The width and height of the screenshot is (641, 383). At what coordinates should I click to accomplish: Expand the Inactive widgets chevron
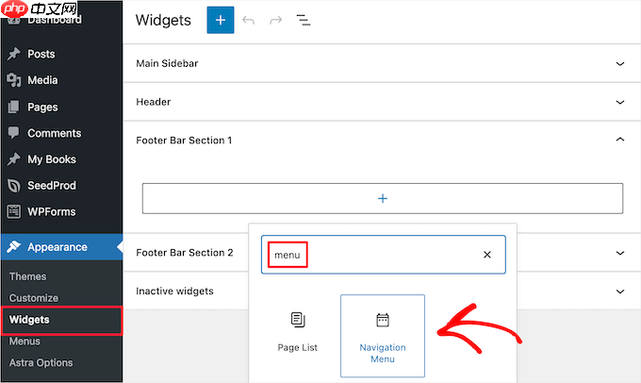click(619, 291)
